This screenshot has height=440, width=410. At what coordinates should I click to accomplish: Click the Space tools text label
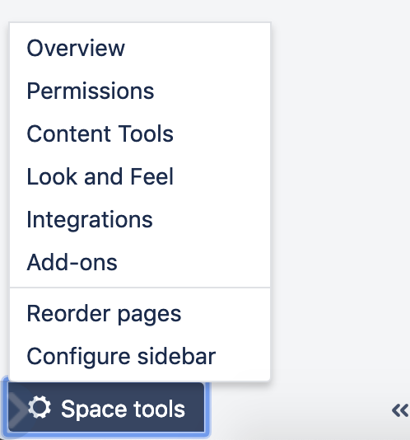point(123,410)
